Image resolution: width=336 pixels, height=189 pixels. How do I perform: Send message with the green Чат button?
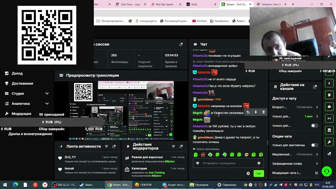click(259, 174)
